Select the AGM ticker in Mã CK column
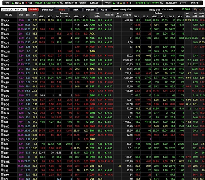This screenshot has width=205, height=180. pos(6,52)
